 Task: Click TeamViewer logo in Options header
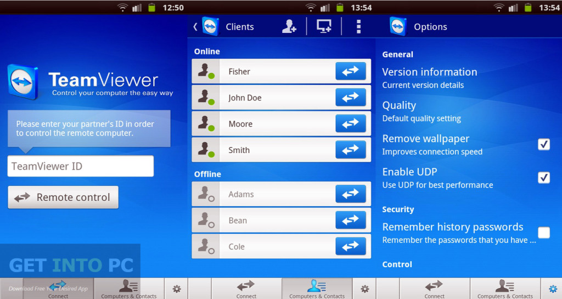coord(398,26)
